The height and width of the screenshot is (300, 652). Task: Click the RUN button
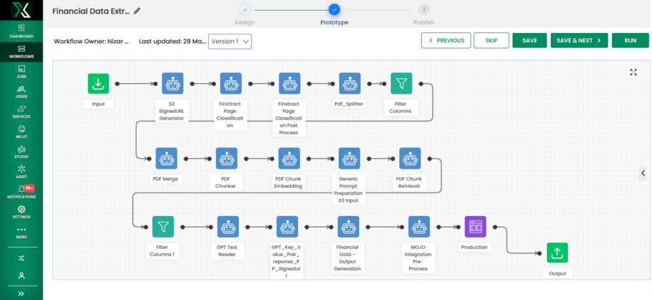pos(630,40)
